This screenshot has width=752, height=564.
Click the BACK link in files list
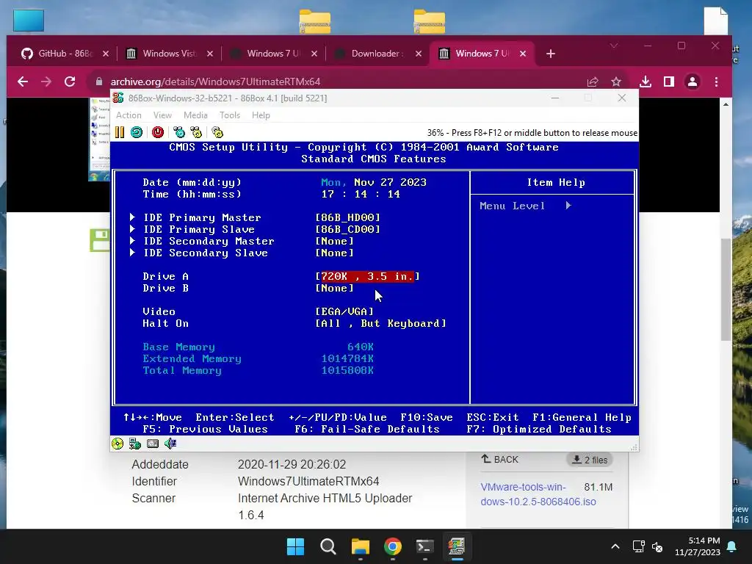499,460
